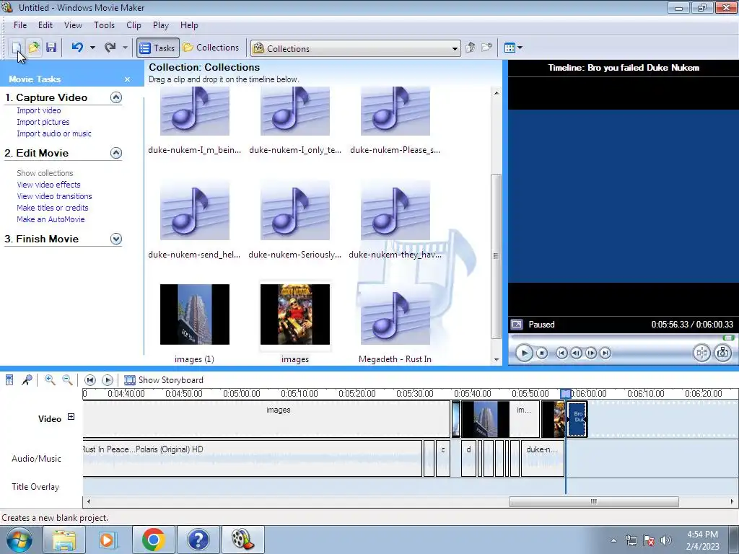The width and height of the screenshot is (739, 554).
Task: Open Narrate Timeline microphone icon
Action: [x=27, y=379]
